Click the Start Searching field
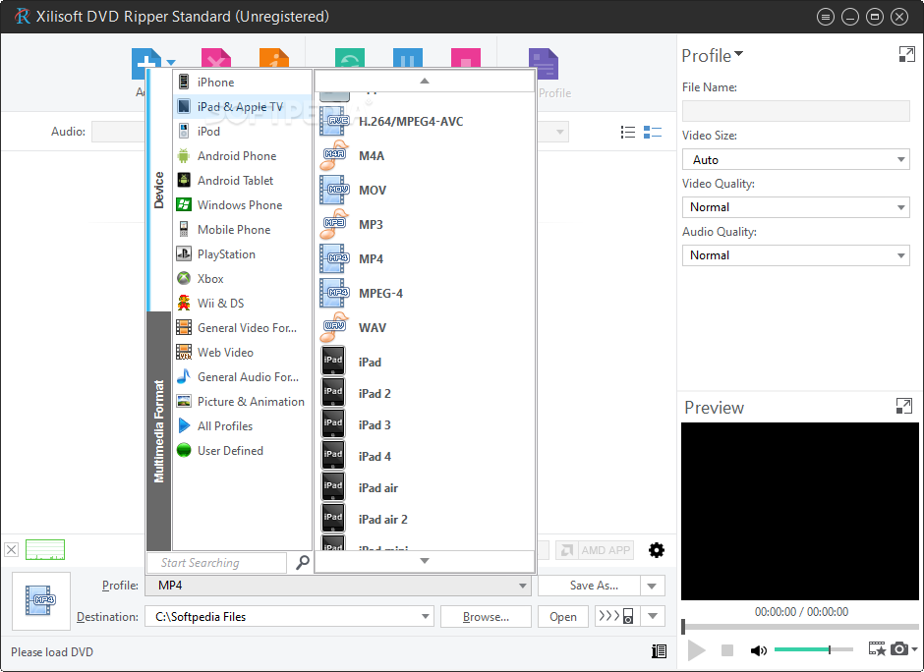924x672 pixels. click(216, 563)
